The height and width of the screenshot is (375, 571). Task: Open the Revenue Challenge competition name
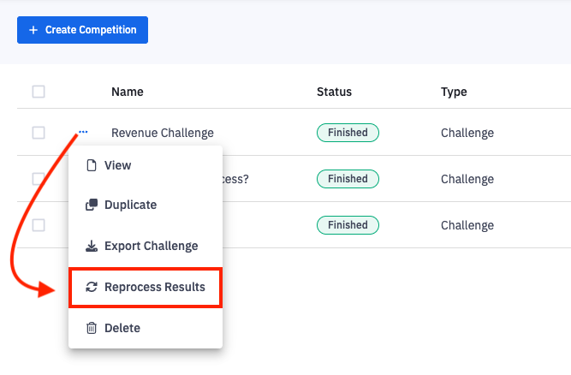pos(160,133)
